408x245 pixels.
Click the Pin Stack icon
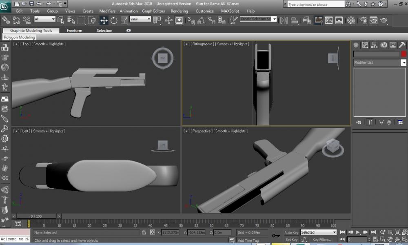click(x=358, y=122)
